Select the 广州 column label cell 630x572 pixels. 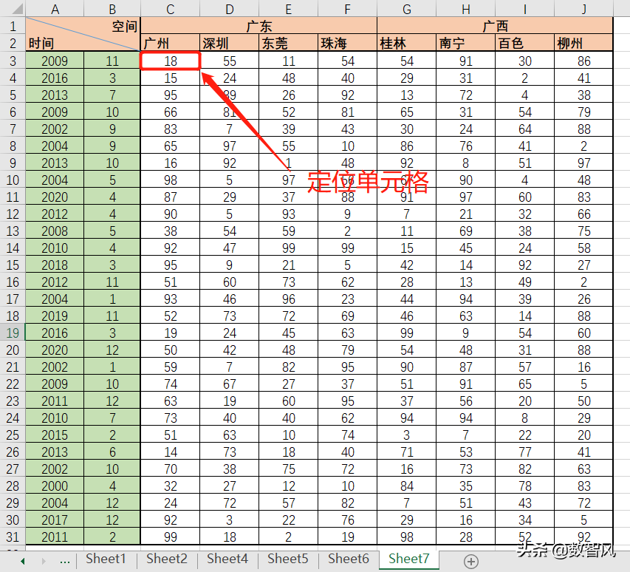170,43
